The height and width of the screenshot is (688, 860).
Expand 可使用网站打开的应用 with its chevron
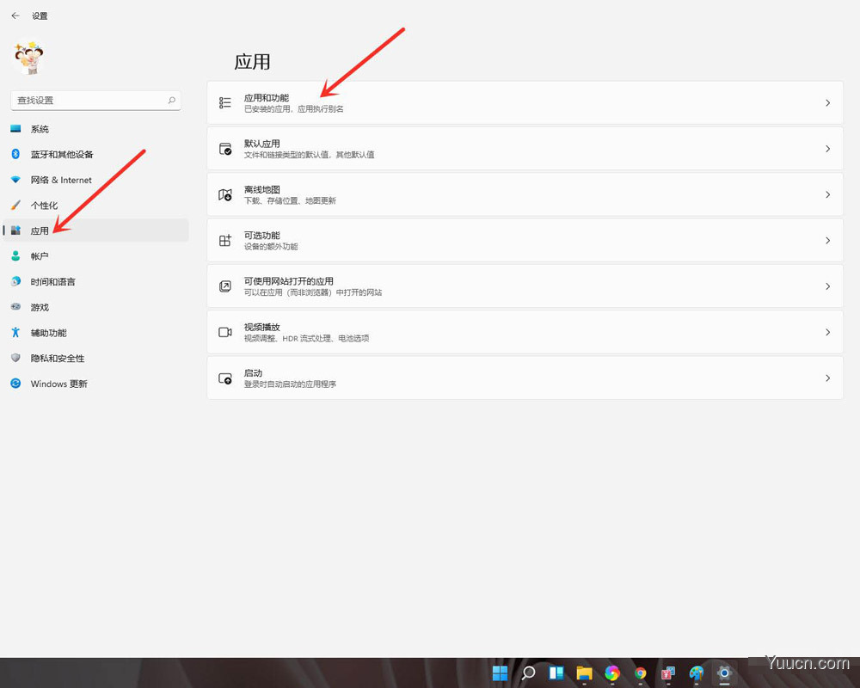point(827,286)
